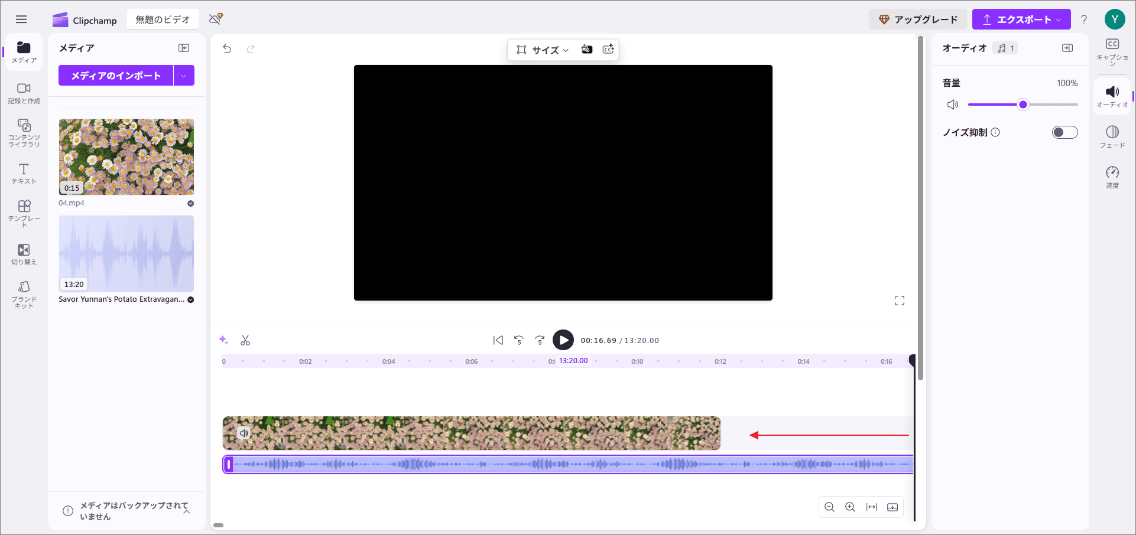The height and width of the screenshot is (535, 1136).
Task: Click the volume speaker icon
Action: [x=952, y=105]
